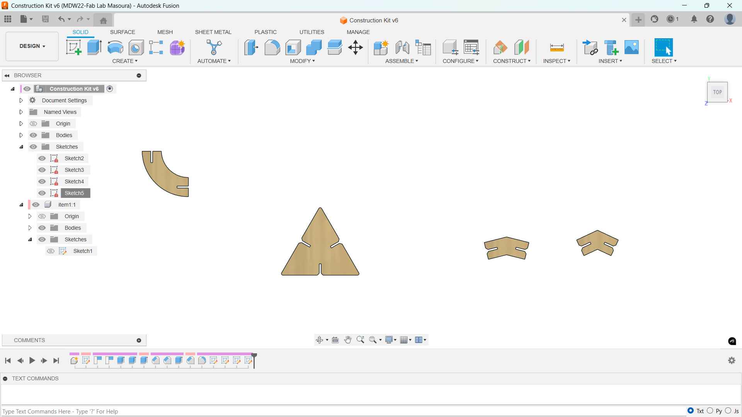The image size is (742, 417).
Task: Click the Zoom magnifier in navigation bar
Action: (361, 340)
